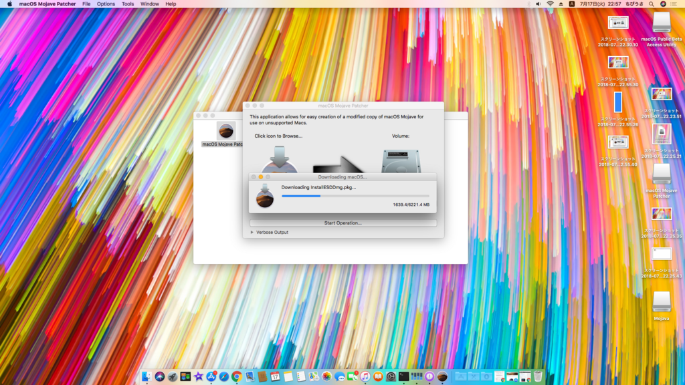The image size is (685, 385).
Task: Open the ちびうさ user menu
Action: tap(634, 4)
